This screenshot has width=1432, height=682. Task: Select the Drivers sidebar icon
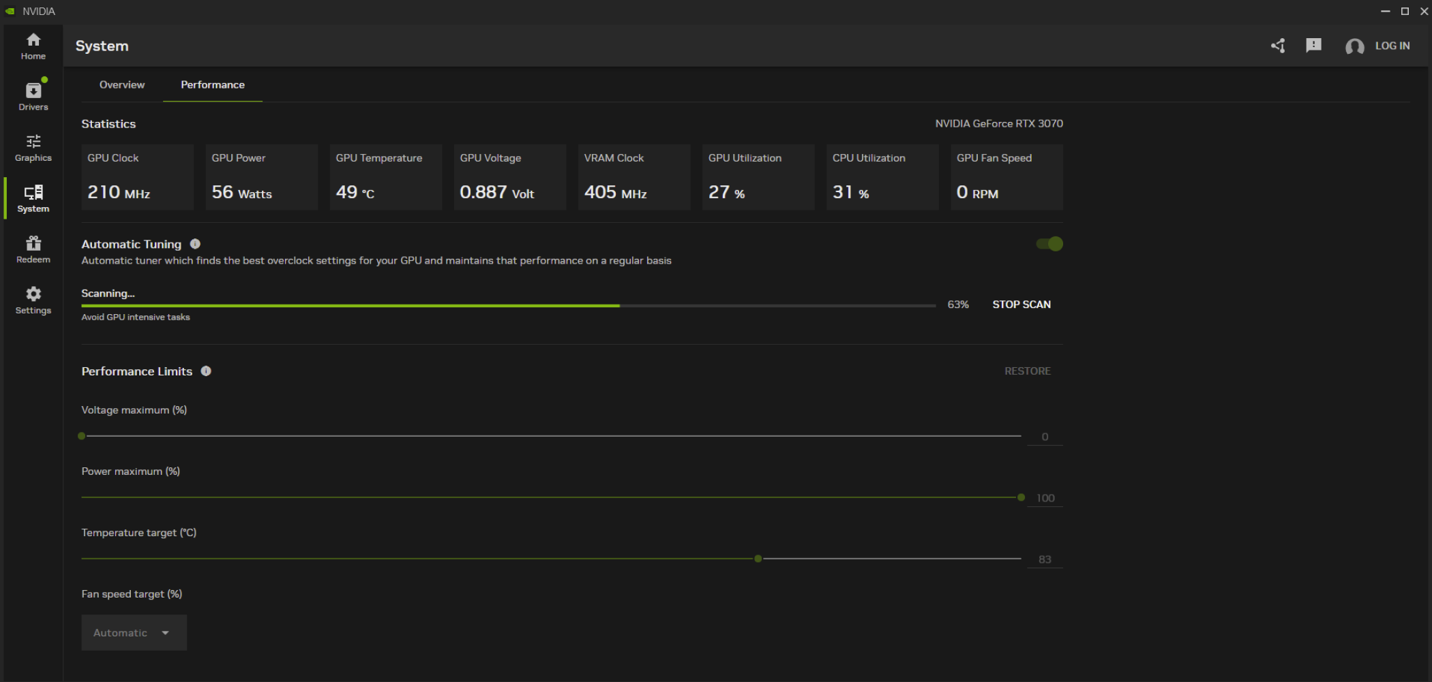coord(32,95)
